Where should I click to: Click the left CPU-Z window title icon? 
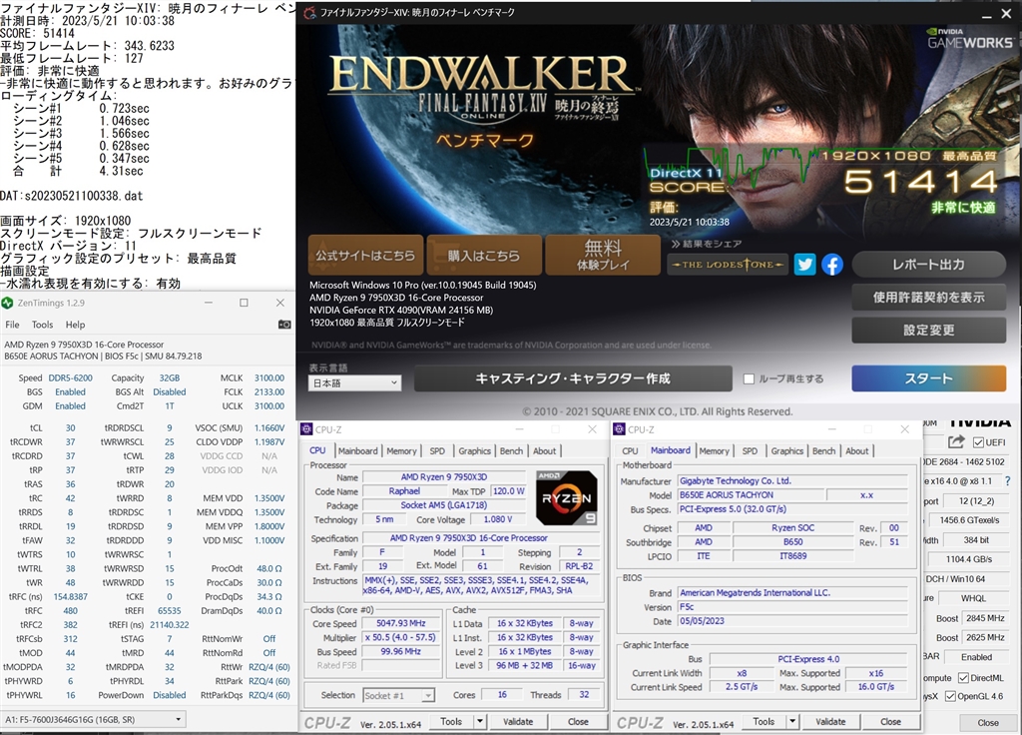(306, 429)
